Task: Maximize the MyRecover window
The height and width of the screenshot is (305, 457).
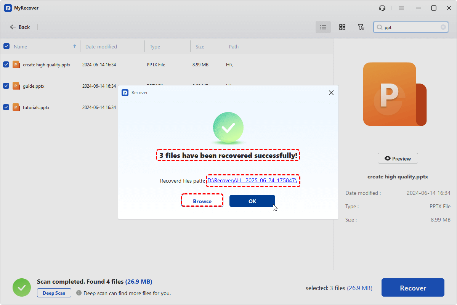Action: click(x=434, y=8)
